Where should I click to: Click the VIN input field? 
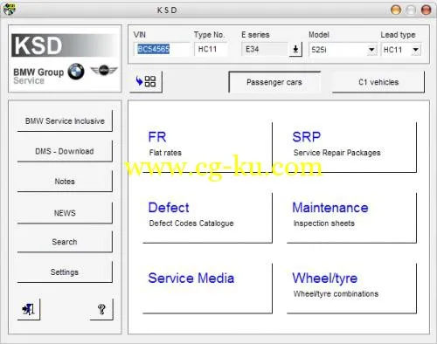point(162,49)
